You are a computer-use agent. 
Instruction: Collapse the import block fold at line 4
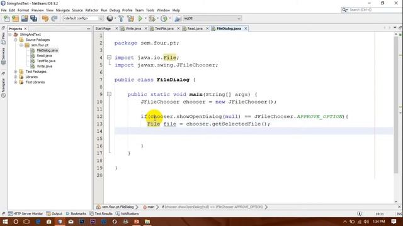[109, 57]
